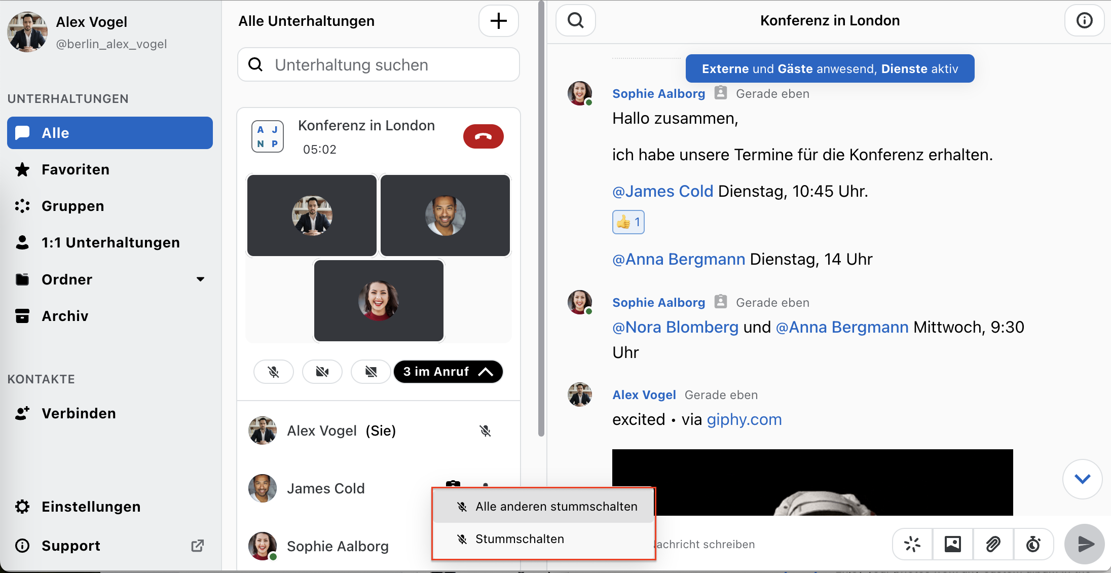This screenshot has width=1111, height=573.
Task: Open first @Anna Bergmann mention with Dienstag
Action: pos(679,259)
